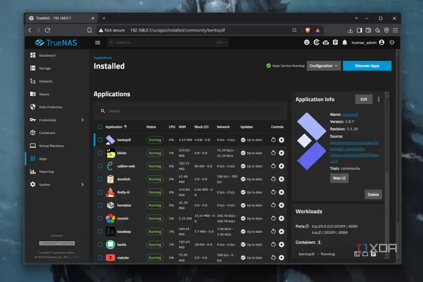Viewport: 423px width, 282px height.
Task: Open the Configuration dropdown
Action: coord(324,66)
